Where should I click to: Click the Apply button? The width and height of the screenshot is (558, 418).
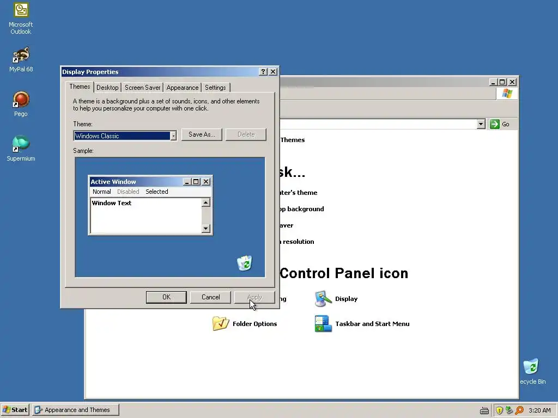254,297
